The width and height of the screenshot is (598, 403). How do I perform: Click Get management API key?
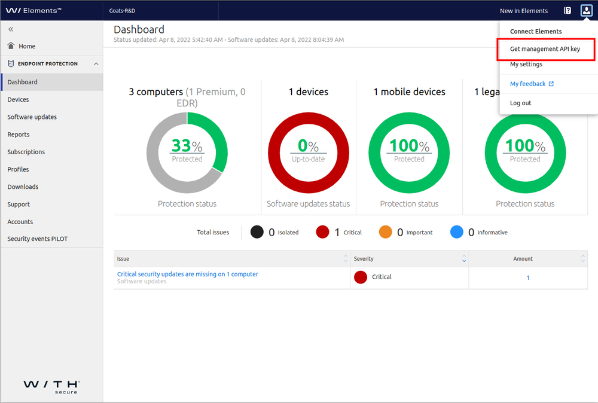pos(545,49)
